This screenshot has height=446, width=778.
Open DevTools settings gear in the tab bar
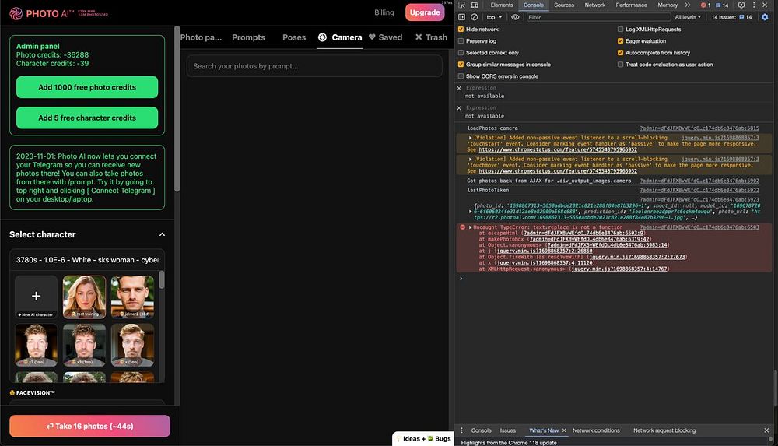point(741,5)
